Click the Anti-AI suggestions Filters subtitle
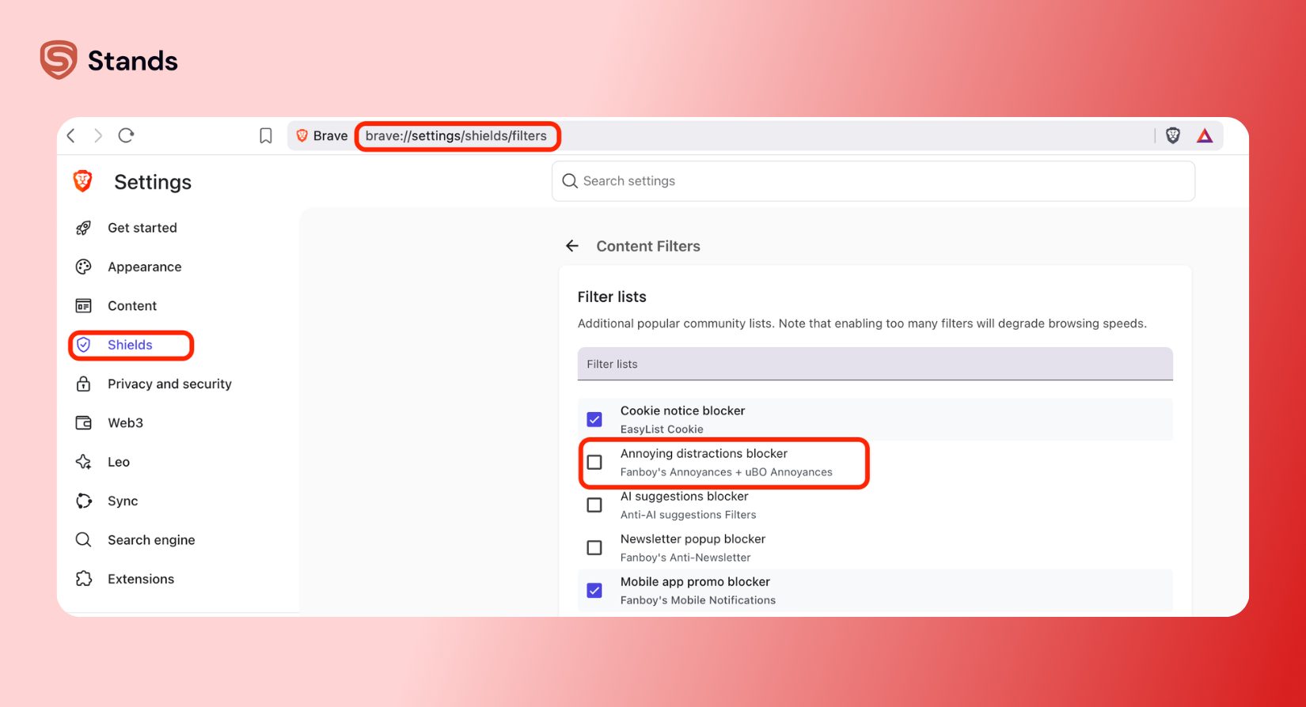Image resolution: width=1306 pixels, height=707 pixels. point(689,515)
